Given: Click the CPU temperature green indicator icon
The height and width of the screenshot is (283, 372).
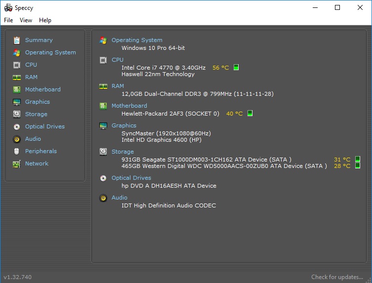Looking at the screenshot, I should (236, 67).
